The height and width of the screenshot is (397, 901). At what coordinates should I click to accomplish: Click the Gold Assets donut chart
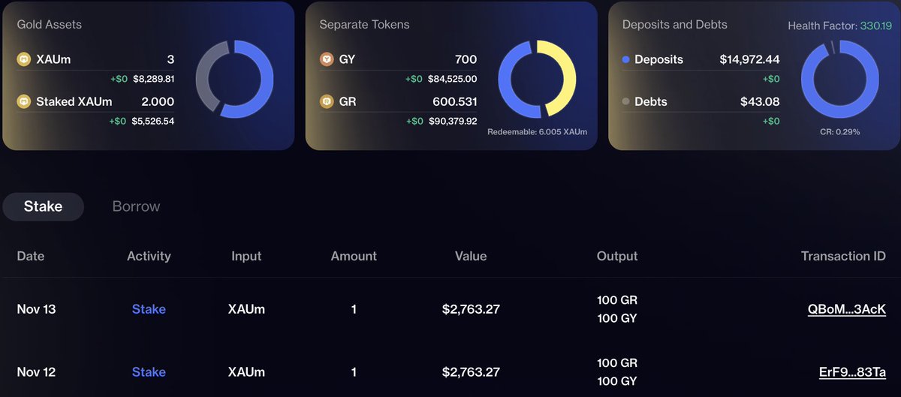pyautogui.click(x=234, y=80)
